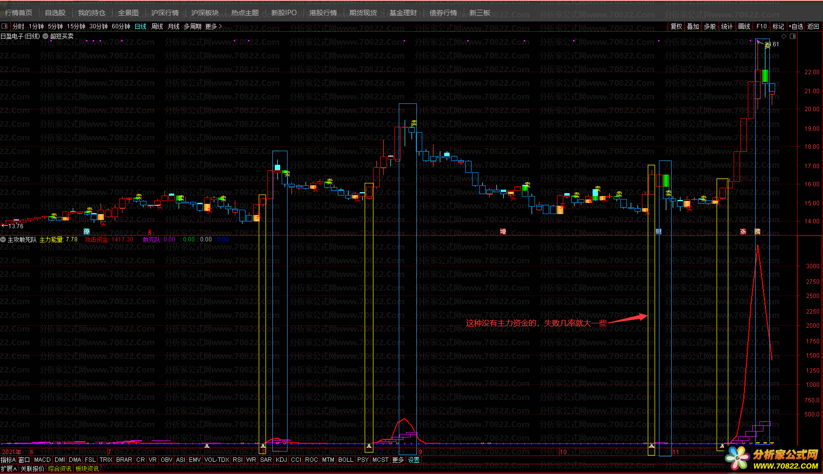Go to 港股行情 tab

click(x=323, y=13)
